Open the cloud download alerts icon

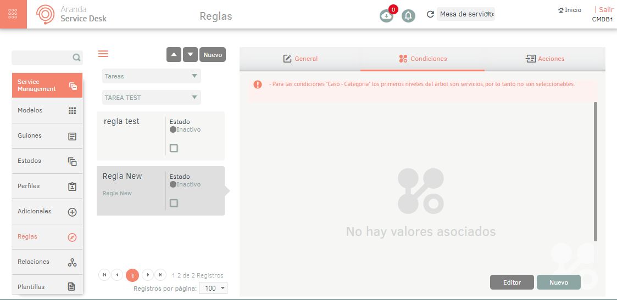click(386, 16)
